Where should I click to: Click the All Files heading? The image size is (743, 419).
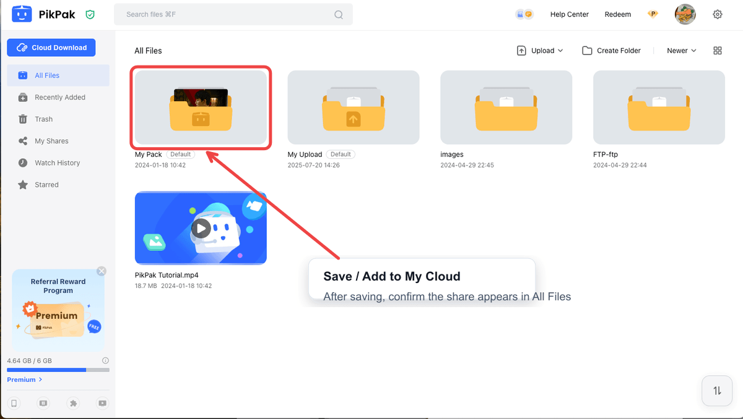pyautogui.click(x=148, y=51)
